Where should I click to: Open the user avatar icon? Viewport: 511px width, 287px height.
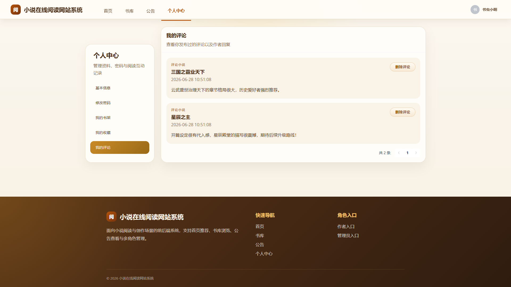coord(475,10)
